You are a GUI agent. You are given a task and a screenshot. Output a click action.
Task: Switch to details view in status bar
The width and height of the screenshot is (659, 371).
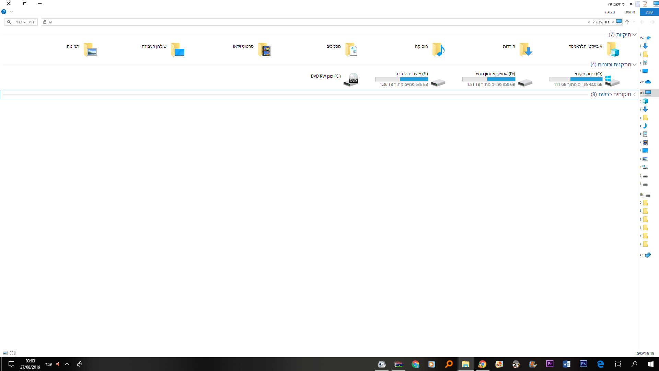13,353
